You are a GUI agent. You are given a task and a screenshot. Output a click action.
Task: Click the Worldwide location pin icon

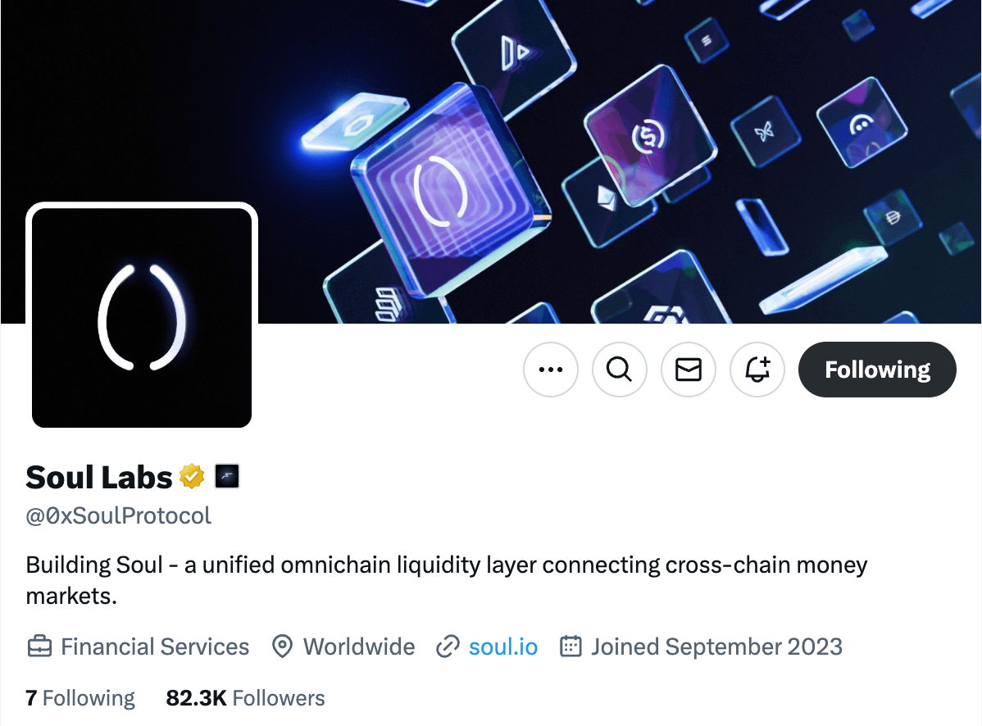pos(283,647)
